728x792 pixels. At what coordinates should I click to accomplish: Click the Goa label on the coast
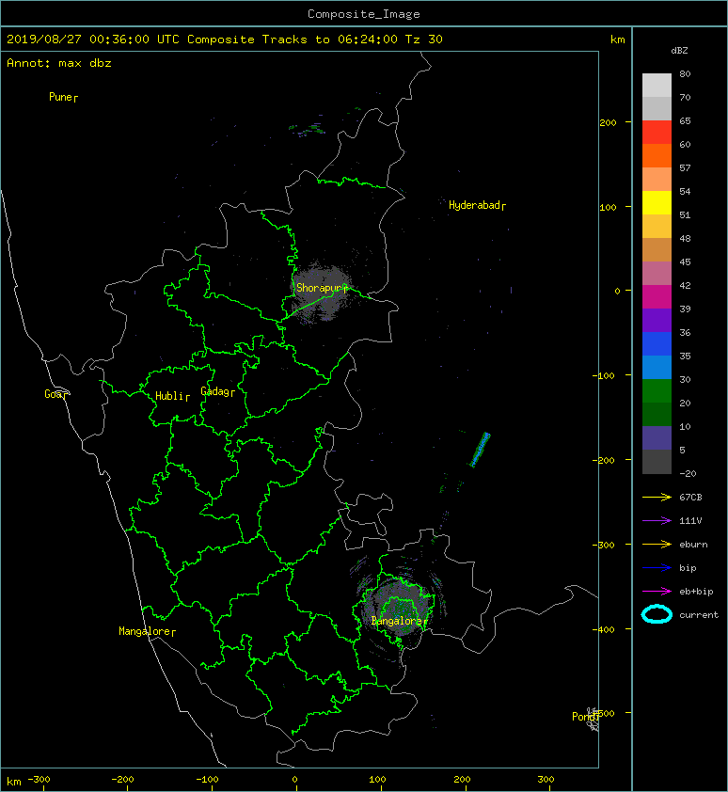[x=56, y=394]
